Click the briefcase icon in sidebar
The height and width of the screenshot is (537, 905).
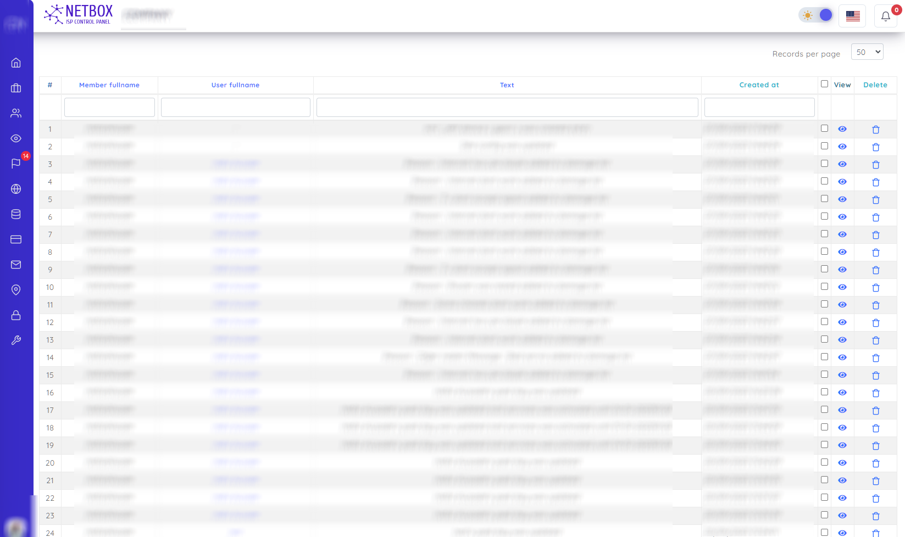(x=16, y=88)
